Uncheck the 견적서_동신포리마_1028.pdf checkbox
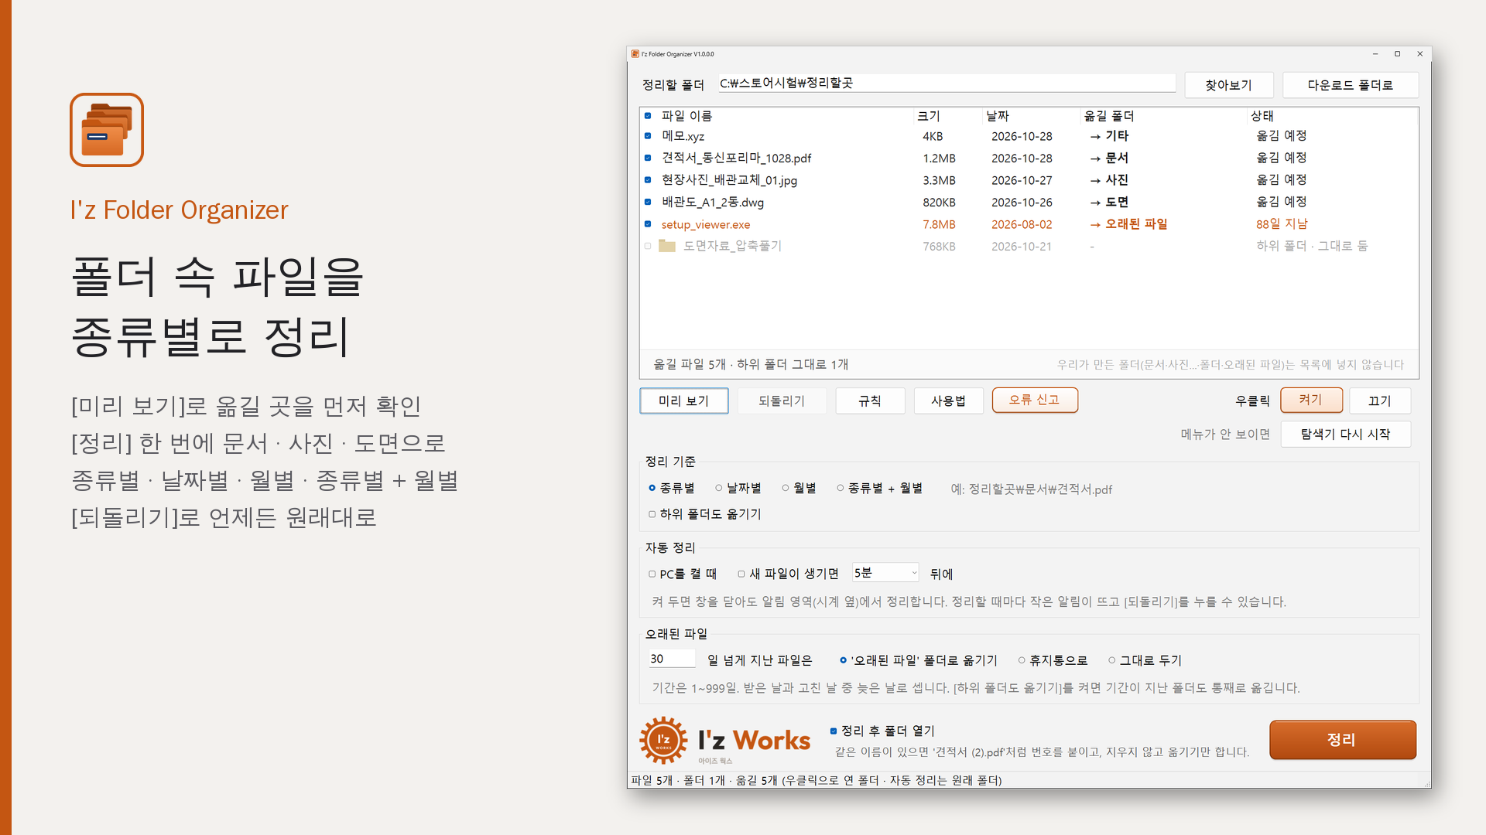The height and width of the screenshot is (835, 1486). 648,158
